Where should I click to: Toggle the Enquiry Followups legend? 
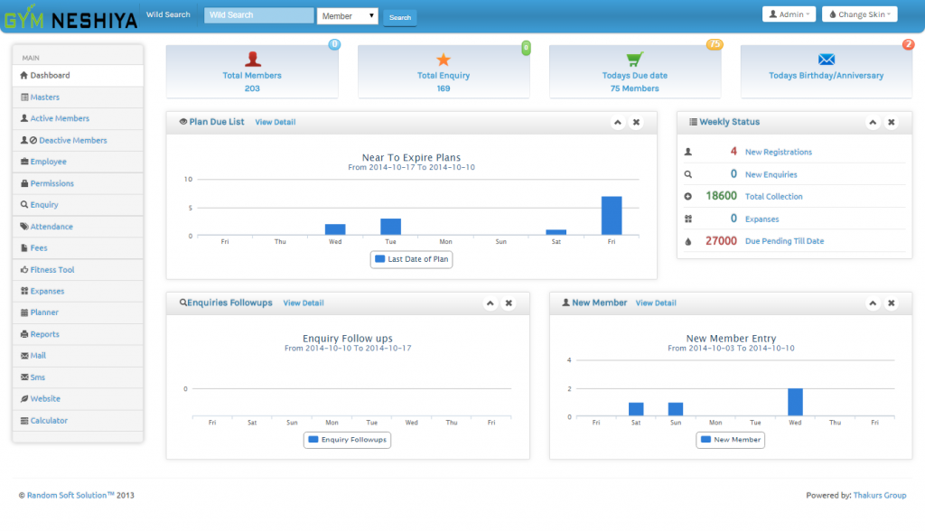pyautogui.click(x=347, y=440)
